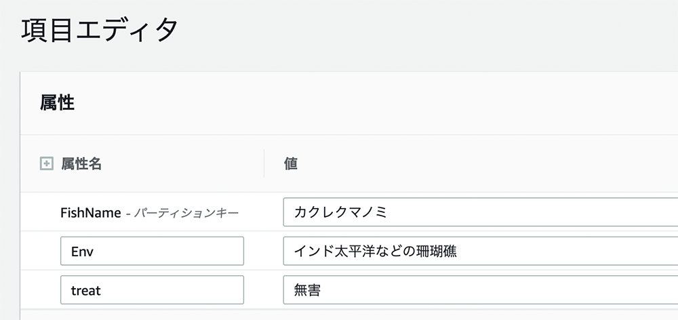Edit the treat attribute name field
This screenshot has height=320, width=678.
point(152,289)
